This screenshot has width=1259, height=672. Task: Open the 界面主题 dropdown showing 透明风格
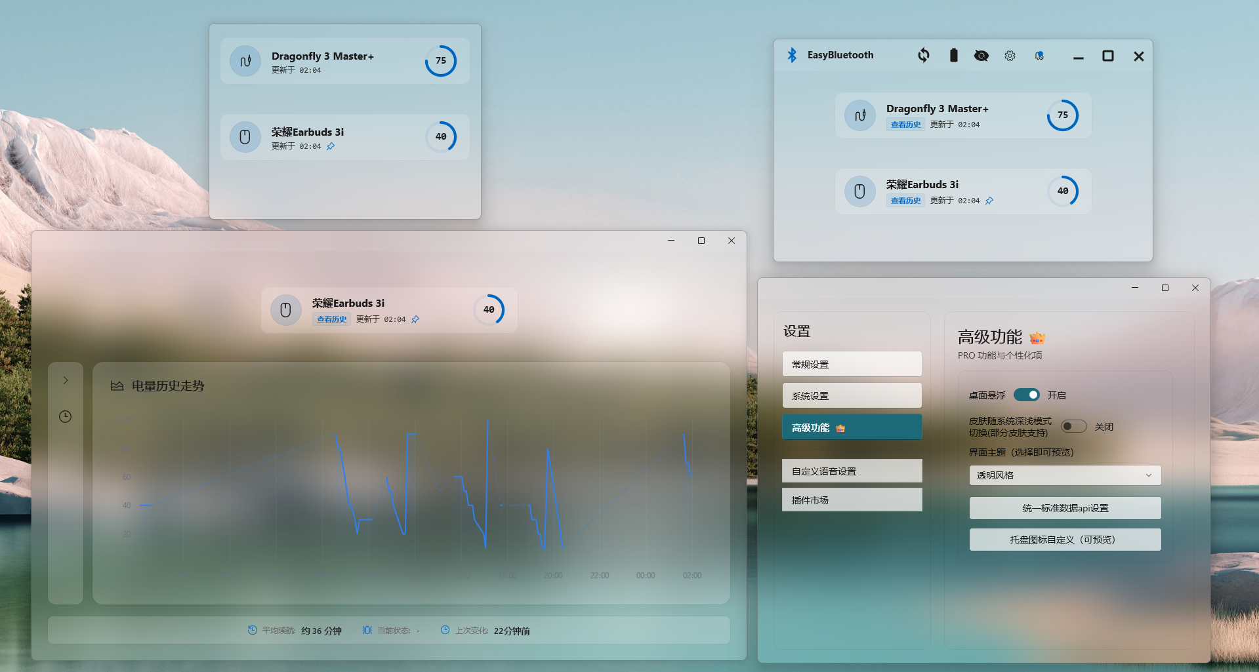pyautogui.click(x=1065, y=475)
